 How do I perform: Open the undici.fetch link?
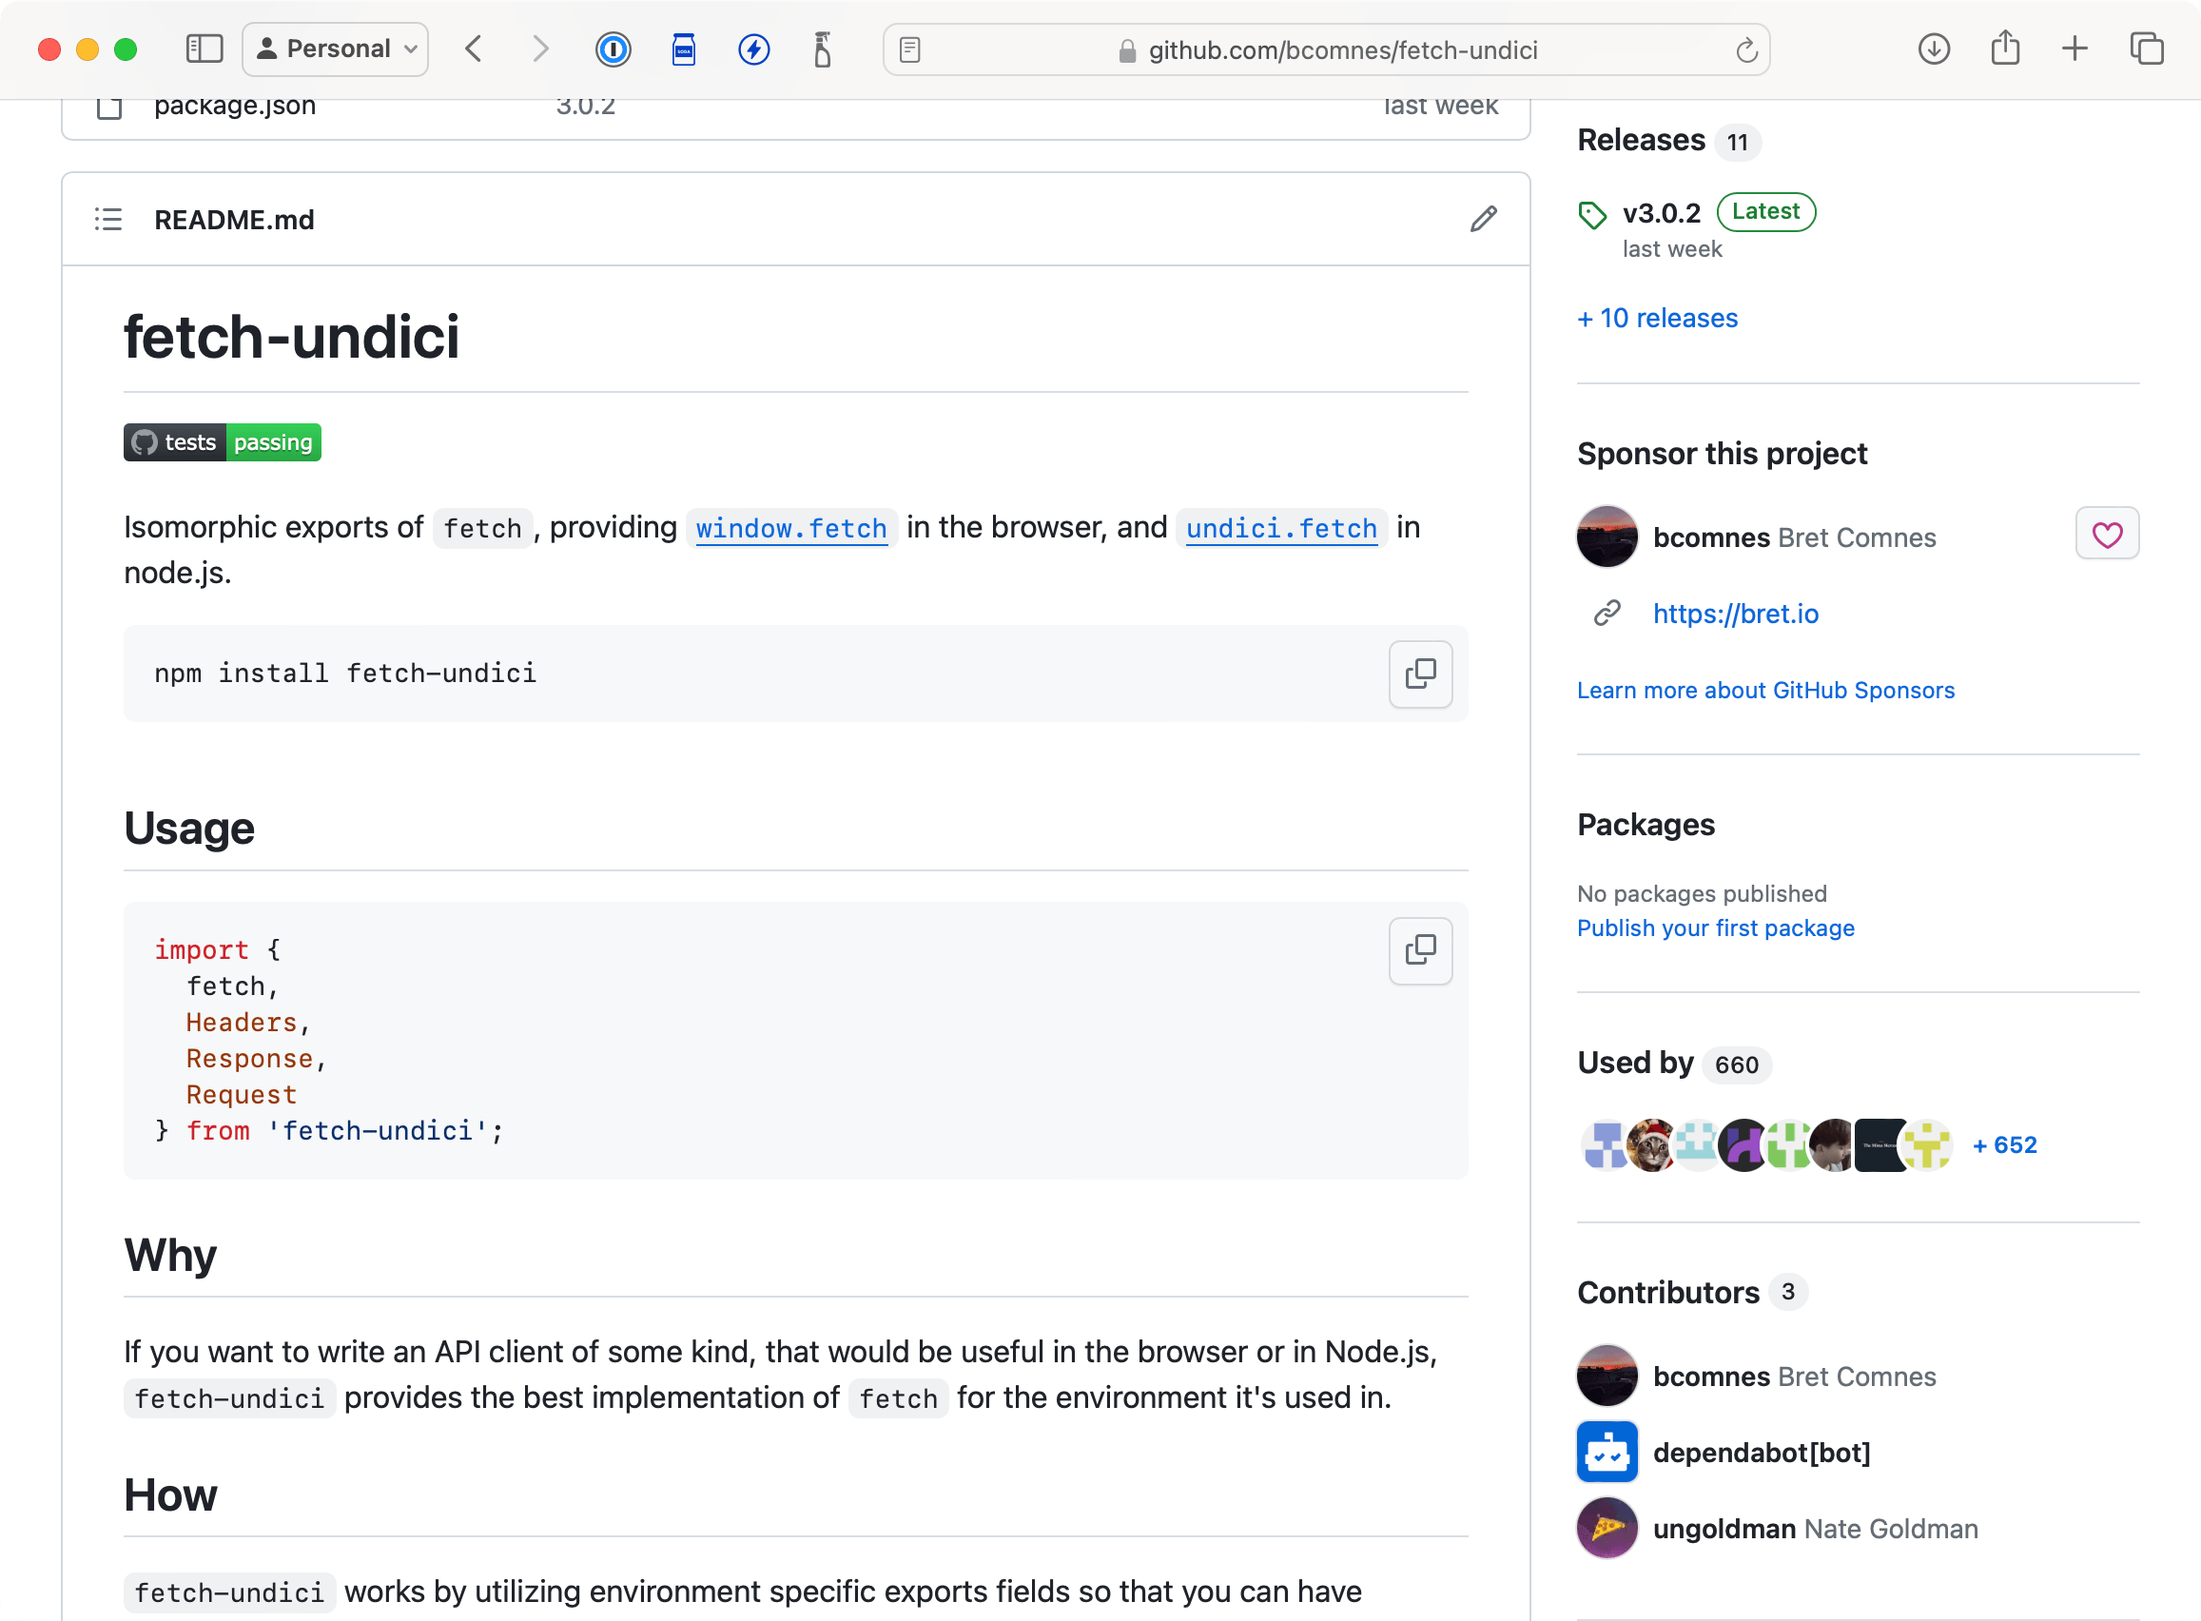click(x=1281, y=528)
